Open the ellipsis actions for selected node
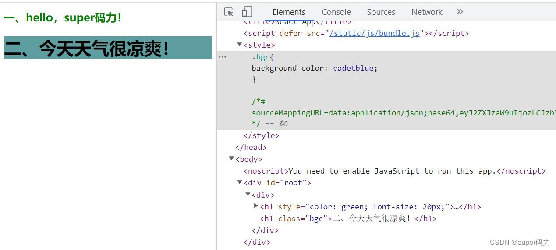Viewport: 556px width, 250px height. click(x=223, y=57)
